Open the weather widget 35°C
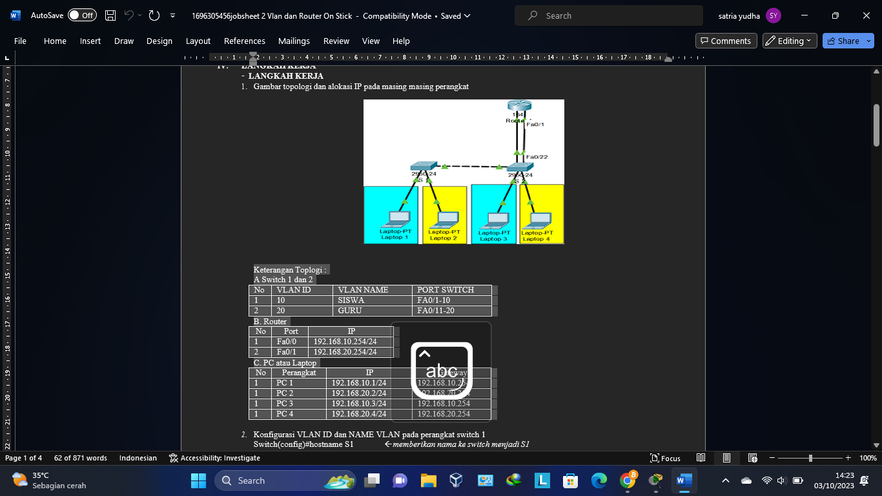 [x=48, y=480]
